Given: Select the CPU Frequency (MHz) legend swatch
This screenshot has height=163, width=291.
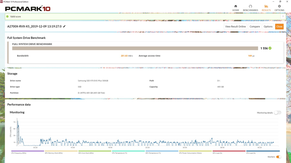Looking at the screenshot, I should 28,151.
